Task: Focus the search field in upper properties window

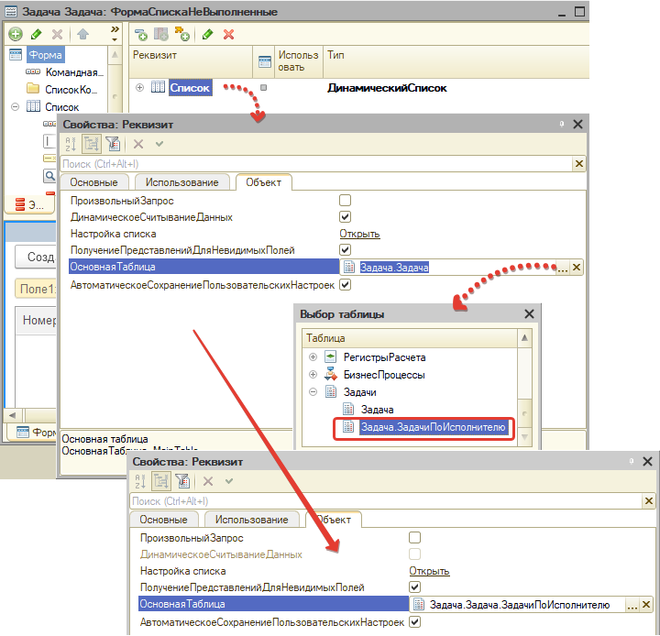Action: pyautogui.click(x=316, y=164)
